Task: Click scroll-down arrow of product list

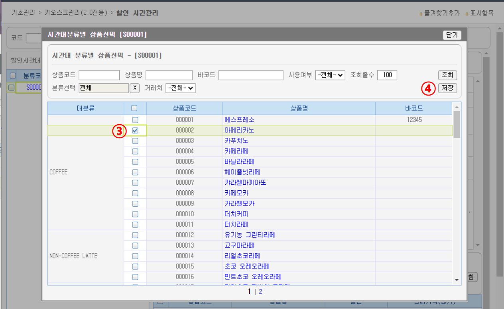Action: tap(457, 280)
